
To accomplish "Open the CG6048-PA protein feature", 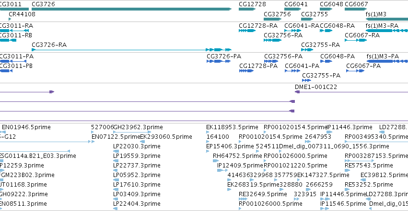I will [326, 61].
